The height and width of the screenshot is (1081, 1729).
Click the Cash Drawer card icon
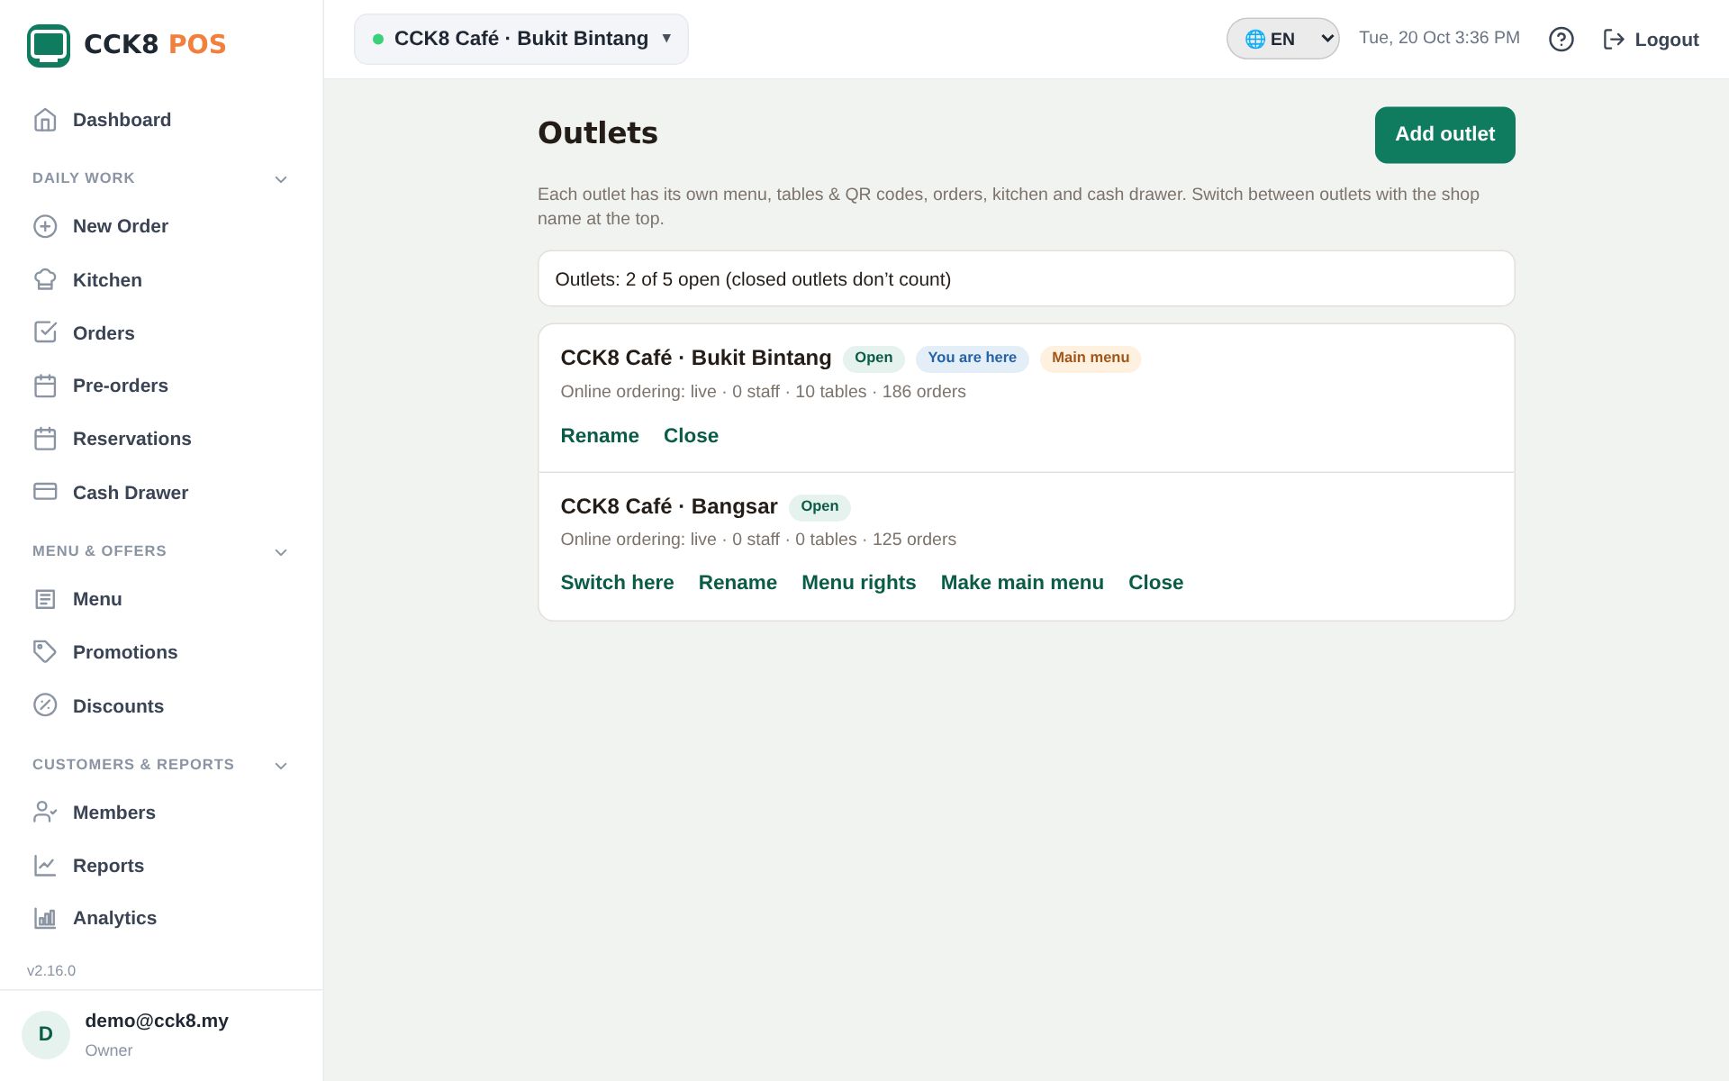(x=45, y=492)
